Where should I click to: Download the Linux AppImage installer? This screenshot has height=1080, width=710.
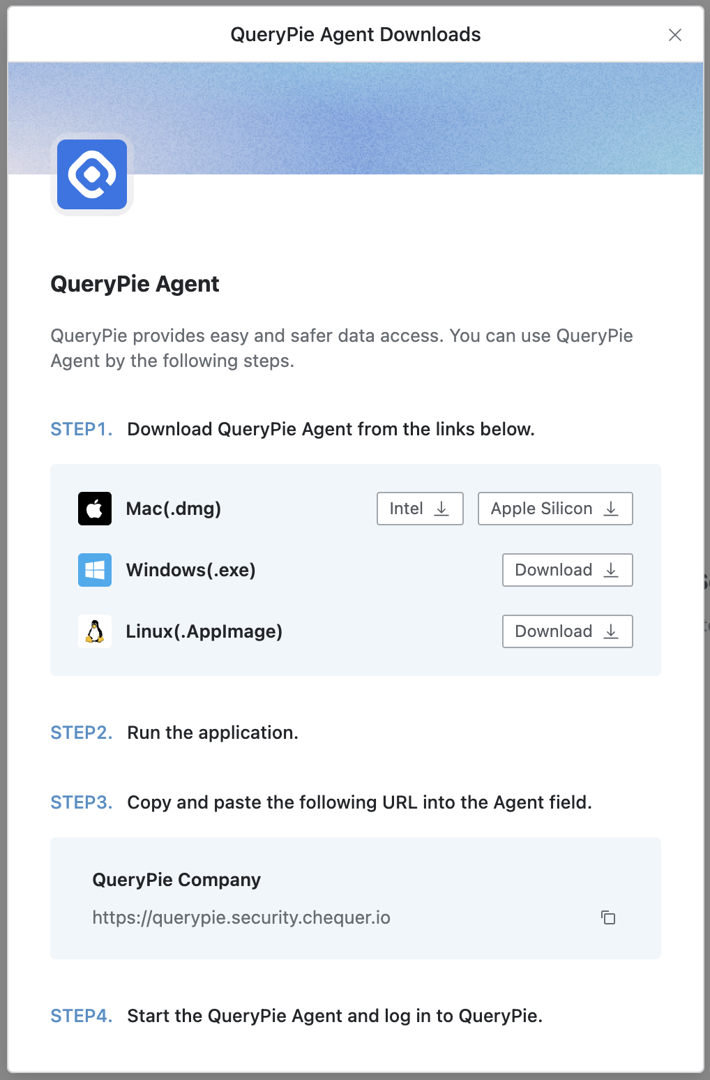[568, 631]
